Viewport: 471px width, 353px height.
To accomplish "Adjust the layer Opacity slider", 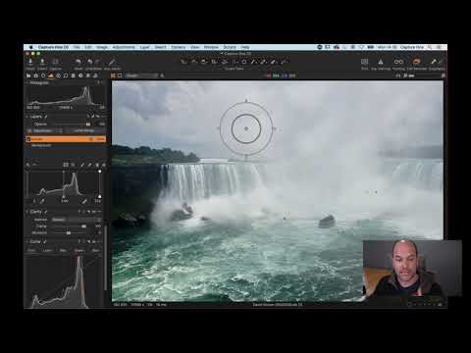I will pyautogui.click(x=74, y=125).
